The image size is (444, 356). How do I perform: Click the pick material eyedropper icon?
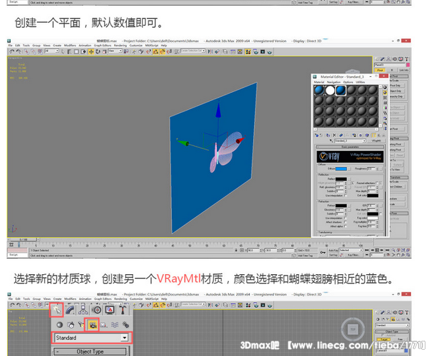point(331,141)
